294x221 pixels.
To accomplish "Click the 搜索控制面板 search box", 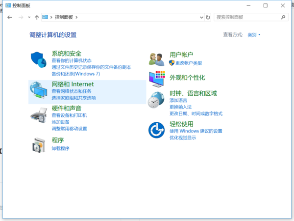I will pyautogui.click(x=247, y=17).
